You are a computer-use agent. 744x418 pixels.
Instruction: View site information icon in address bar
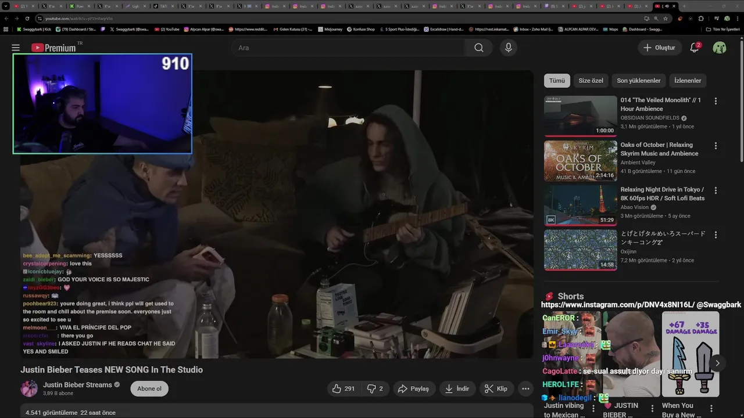tap(40, 19)
